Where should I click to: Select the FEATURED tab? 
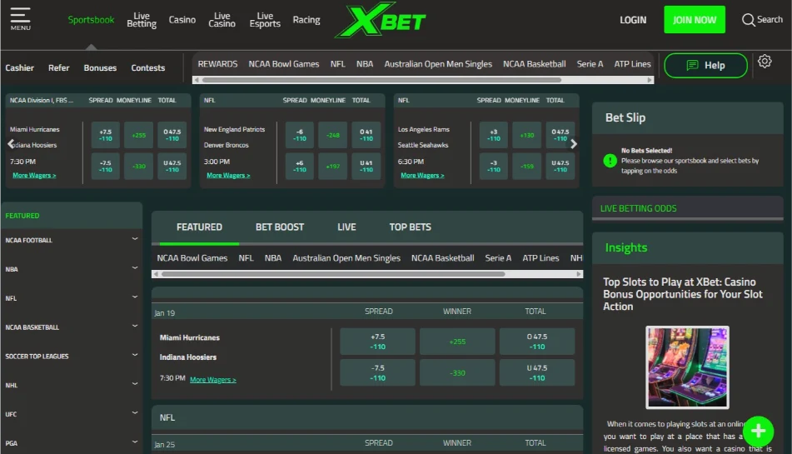click(199, 227)
